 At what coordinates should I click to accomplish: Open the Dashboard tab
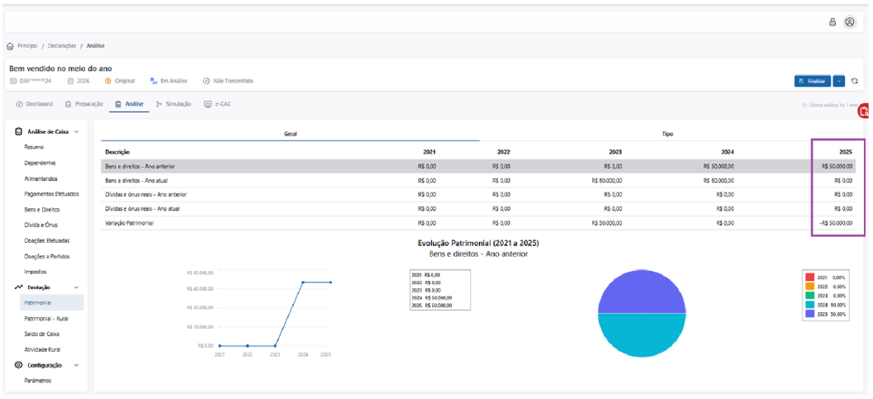35,104
